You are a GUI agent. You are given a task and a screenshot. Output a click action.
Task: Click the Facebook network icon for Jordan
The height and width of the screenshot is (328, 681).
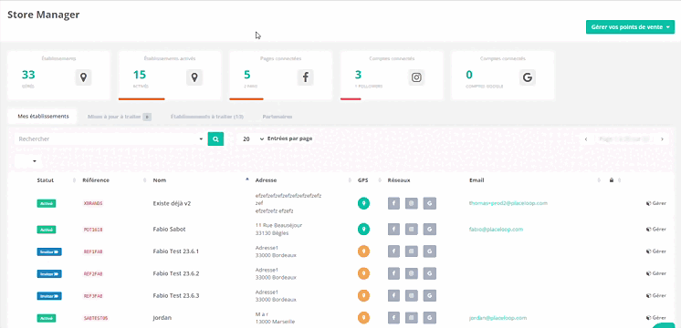pyautogui.click(x=393, y=318)
